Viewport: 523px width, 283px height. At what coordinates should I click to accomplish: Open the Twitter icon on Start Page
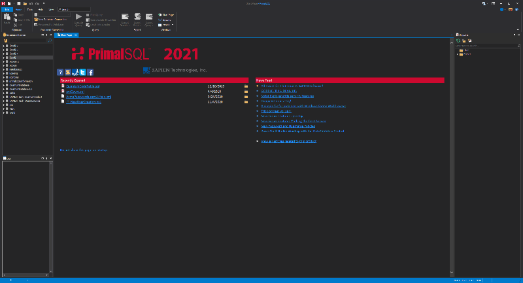point(82,72)
